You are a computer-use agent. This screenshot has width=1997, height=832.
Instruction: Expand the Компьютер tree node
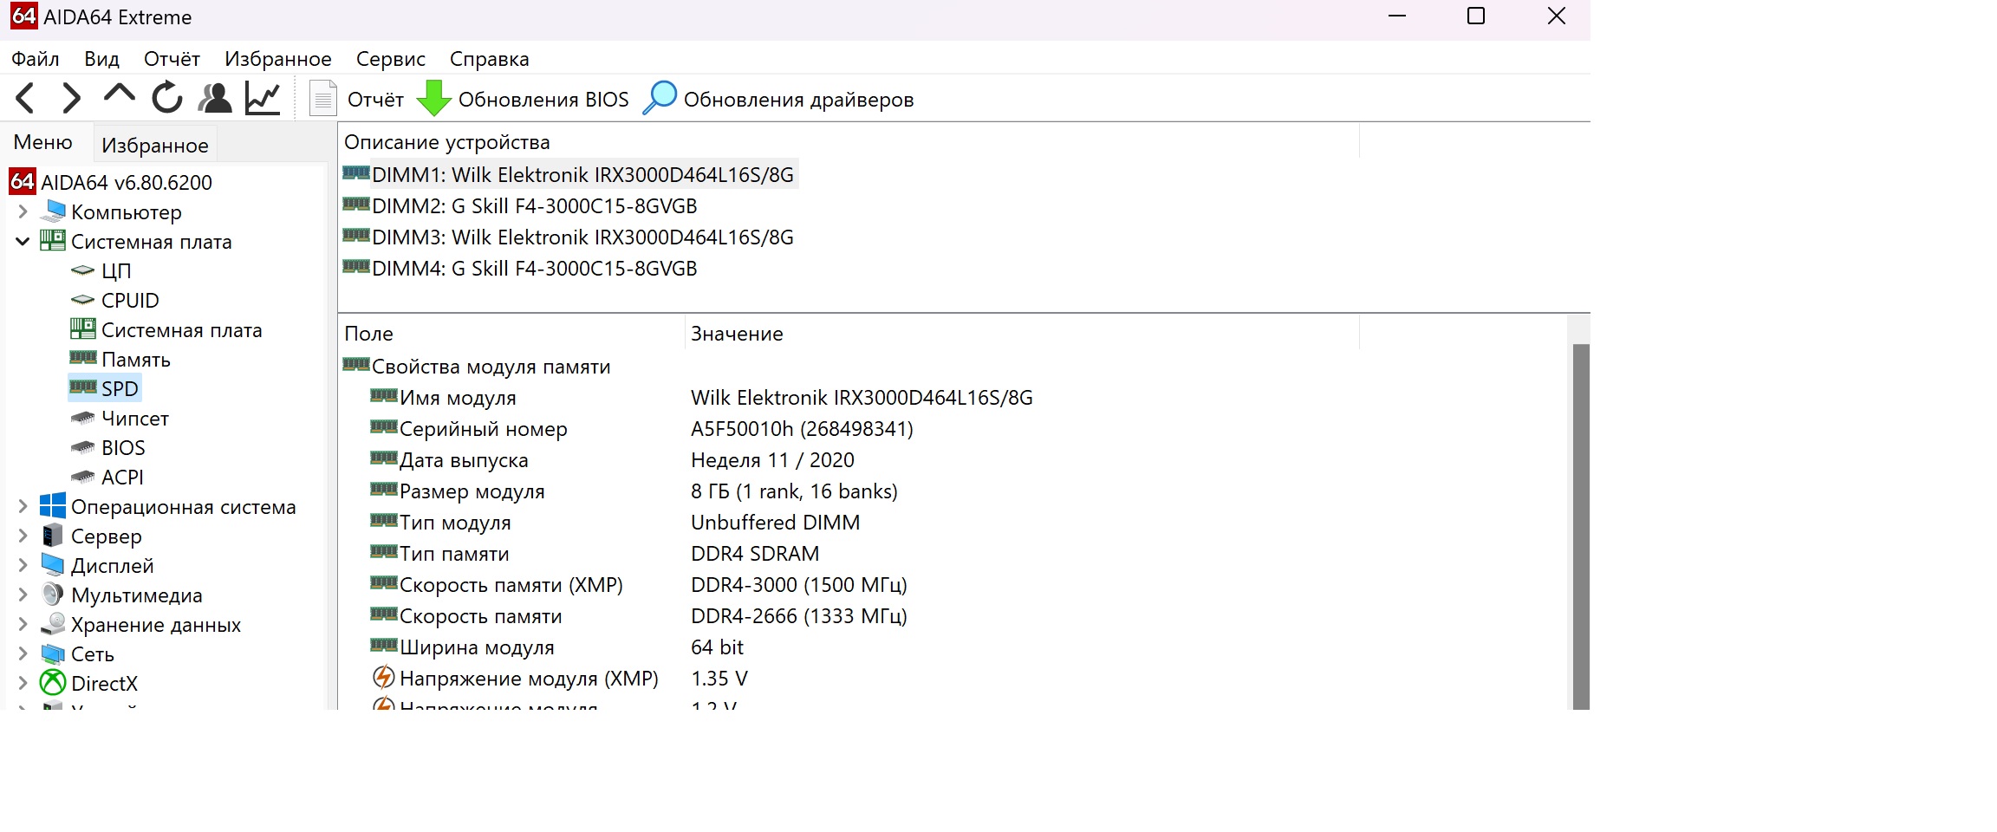[23, 211]
